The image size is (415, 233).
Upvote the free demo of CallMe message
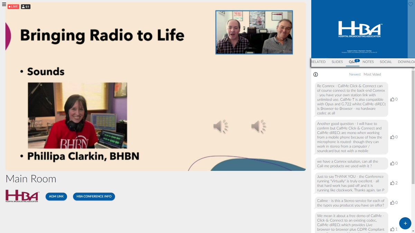(x=392, y=229)
